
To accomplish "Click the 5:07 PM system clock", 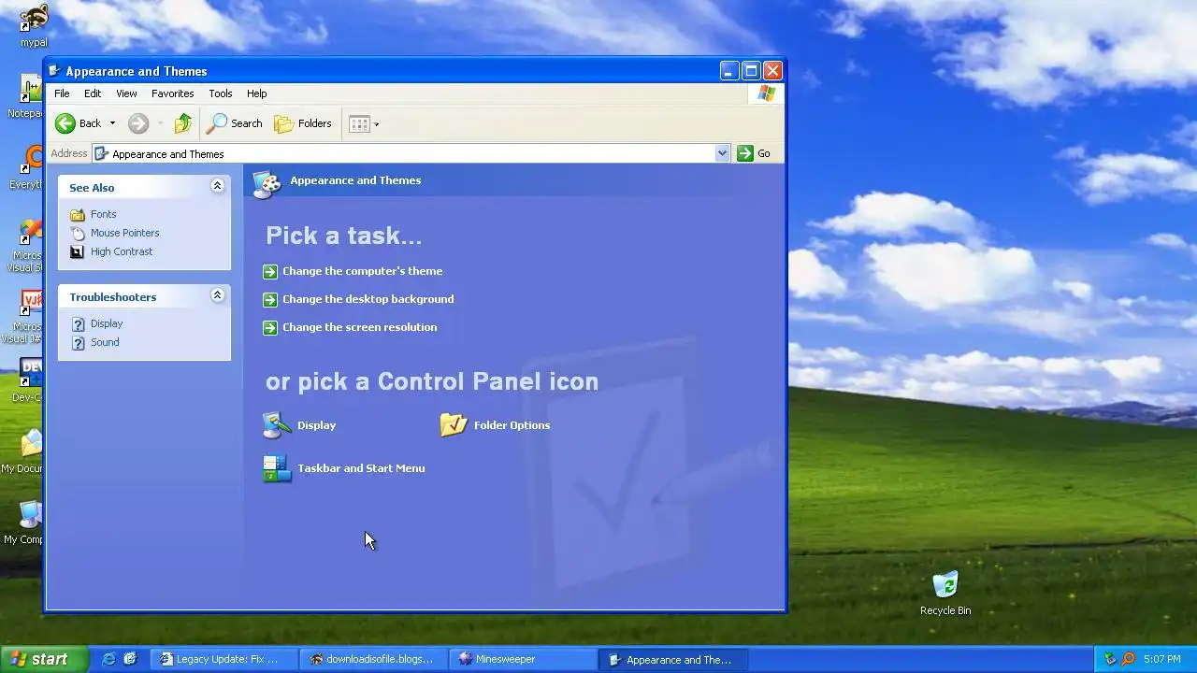I will 1162,659.
